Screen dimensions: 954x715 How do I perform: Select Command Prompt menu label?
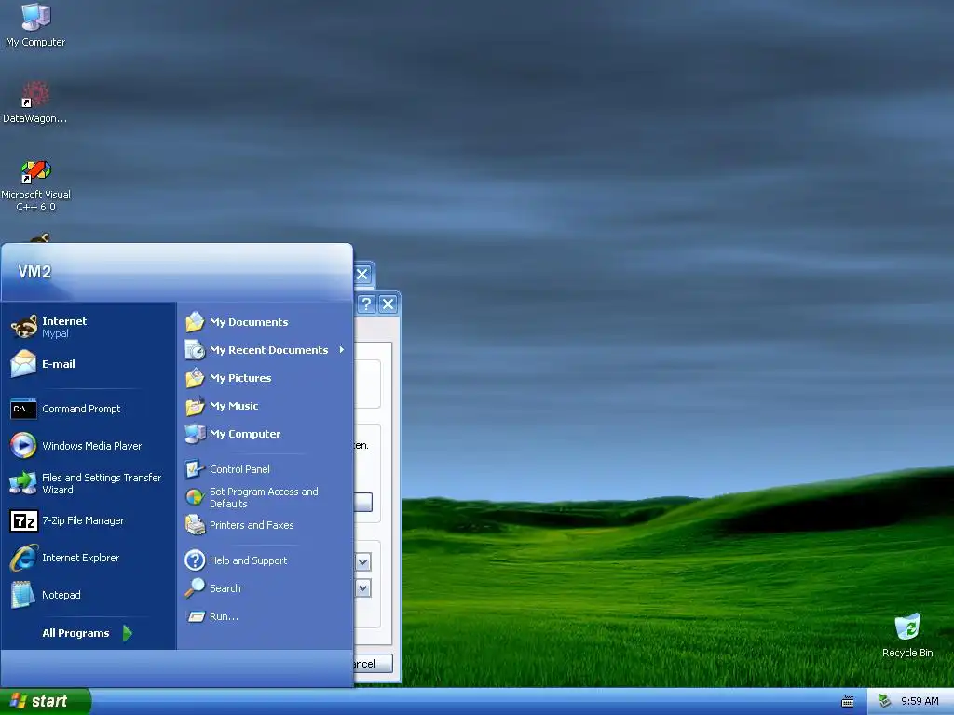point(81,409)
